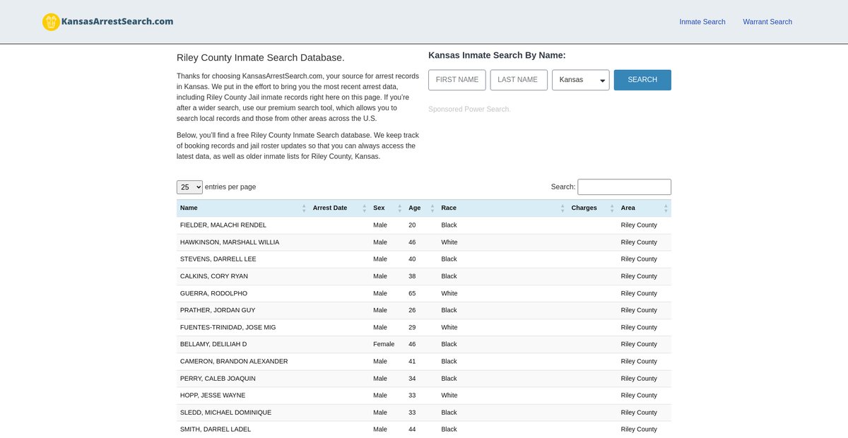The height and width of the screenshot is (438, 848).
Task: Click the KansasArrestSearch.com logo icon
Action: coord(51,22)
